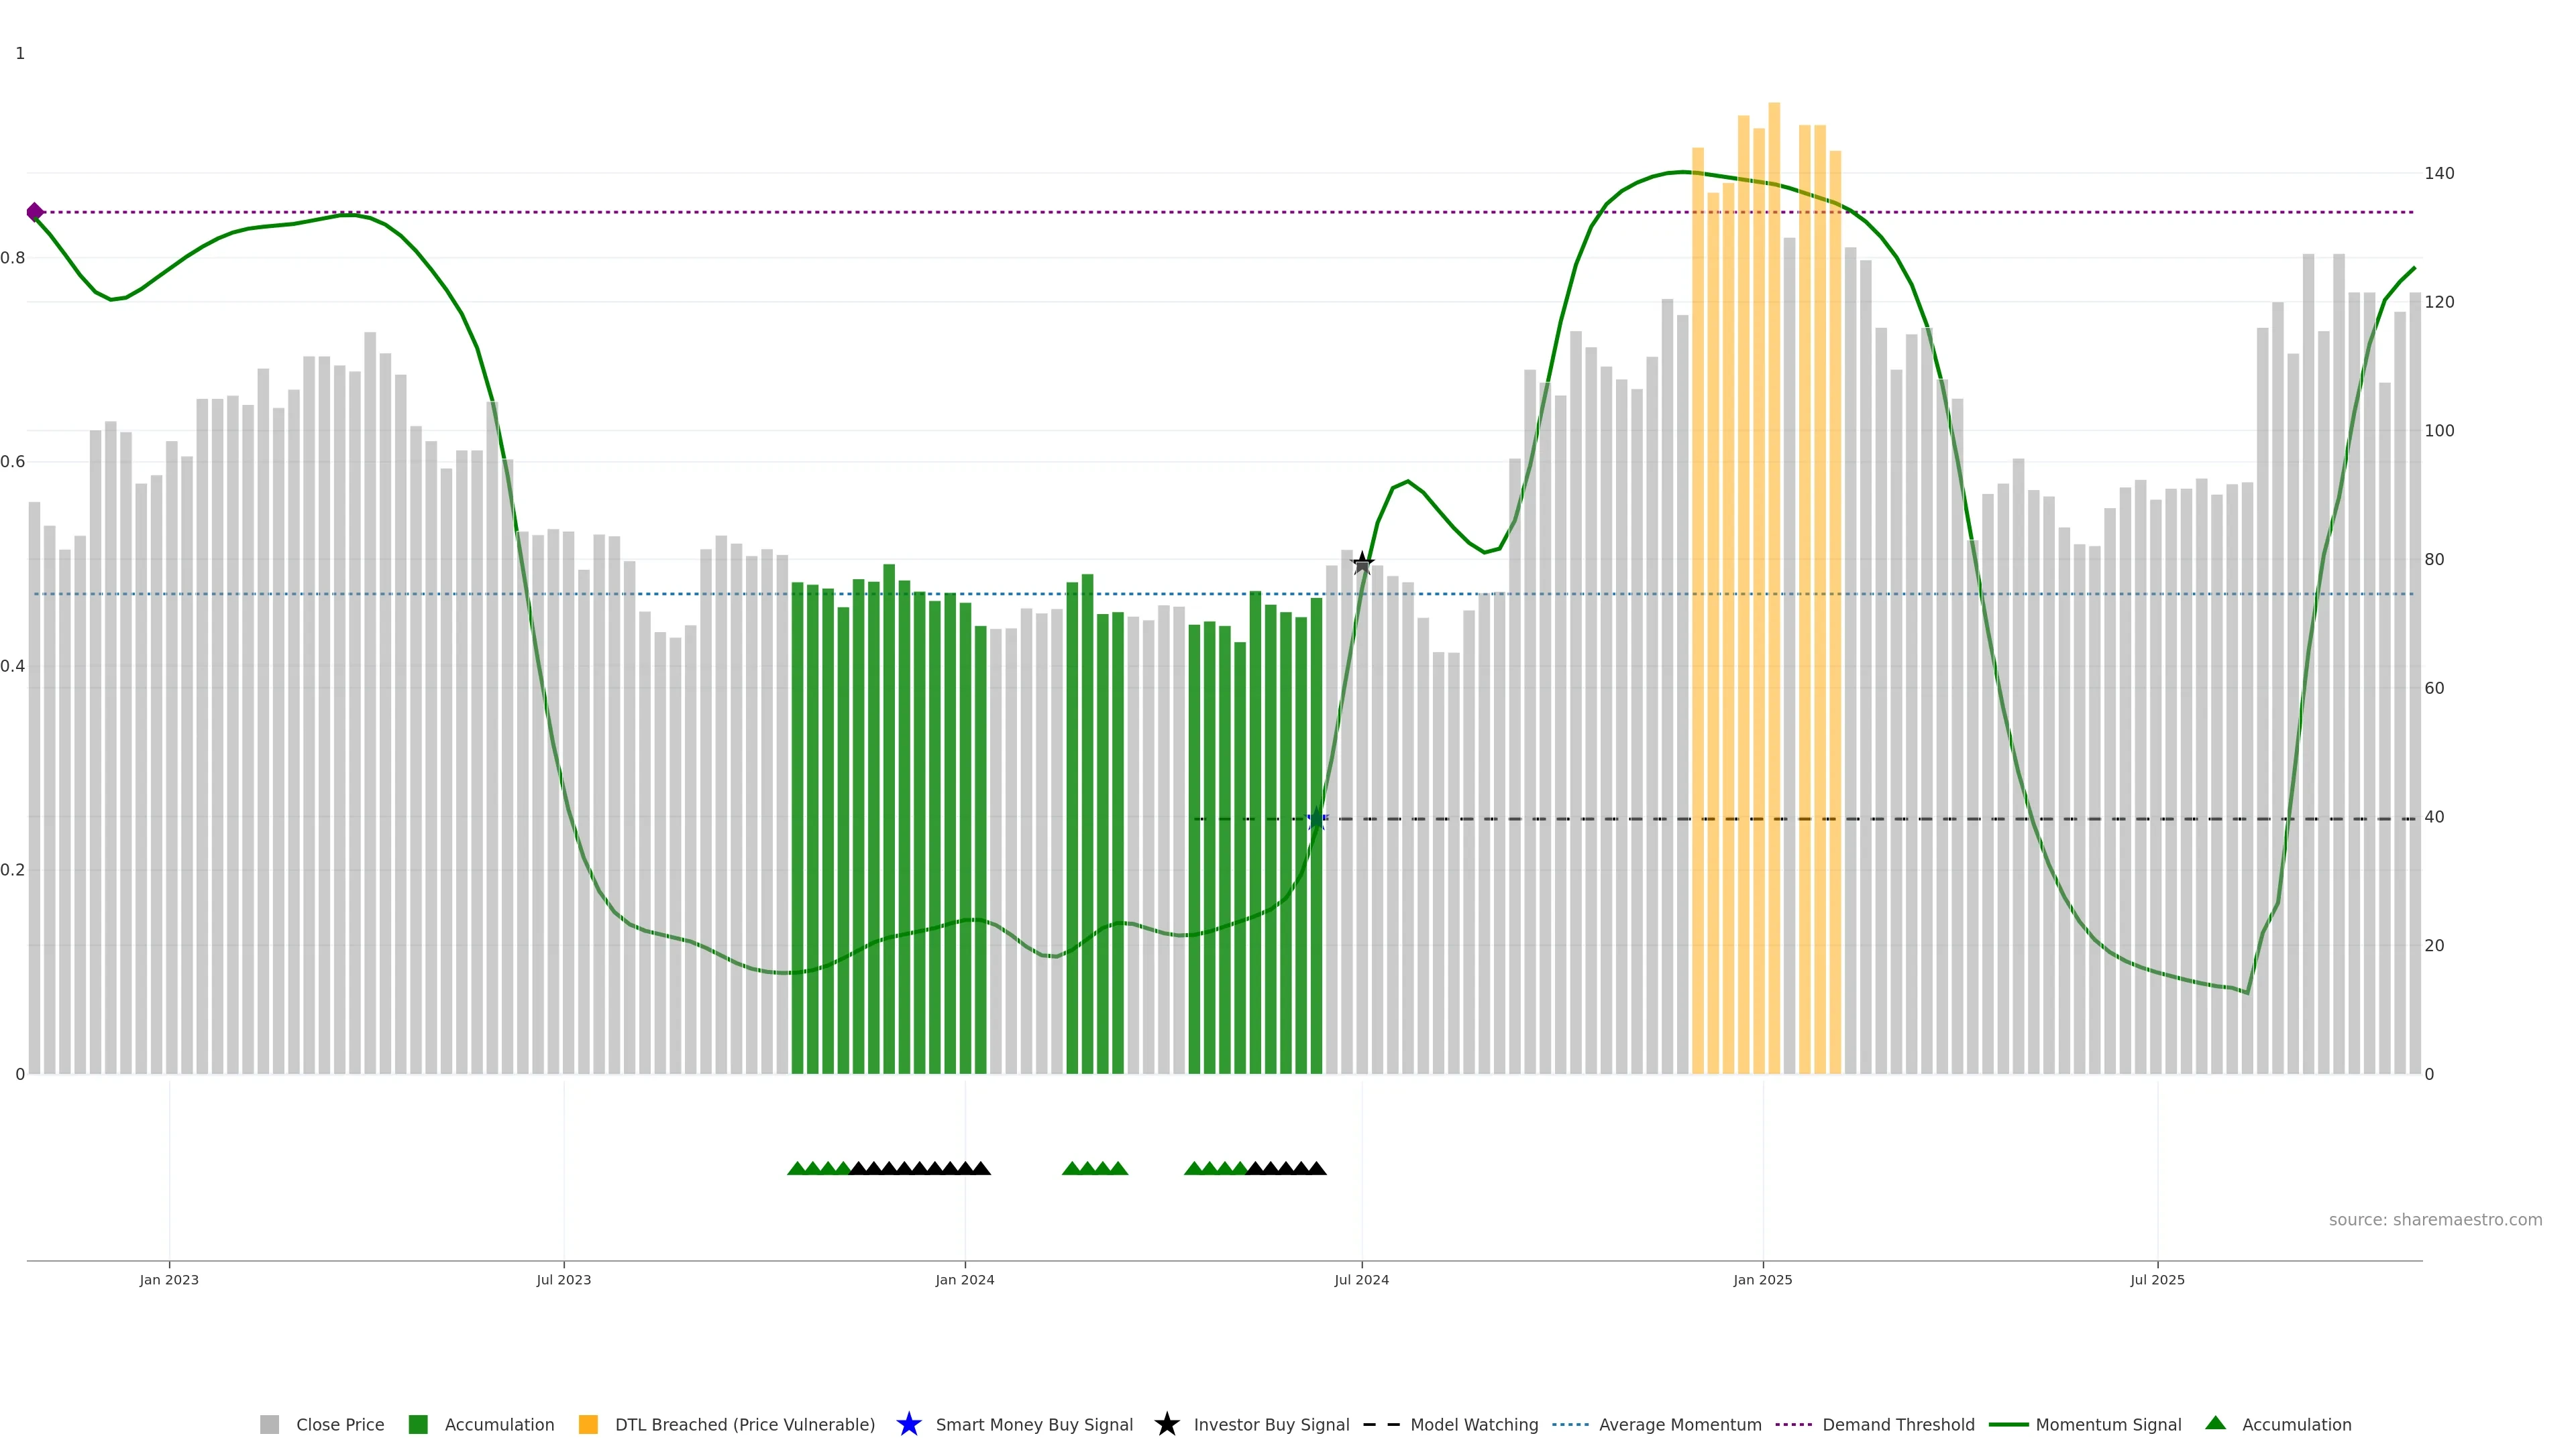Screen dimensions: 2576x1448
Task: Click the blue Smart Money star on chart
Action: click(1316, 819)
